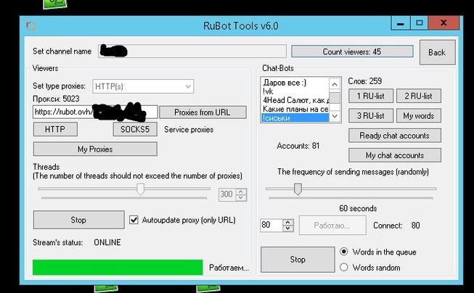Screen dimensions: 474x293
Task: Increase the chat accounts number stepper
Action: (288, 223)
